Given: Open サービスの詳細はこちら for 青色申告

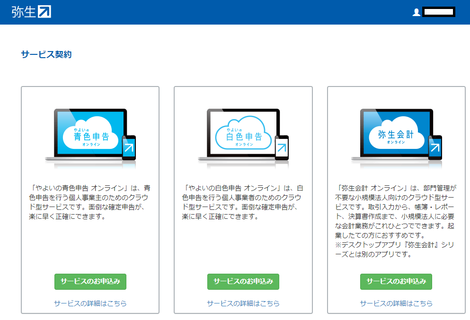Looking at the screenshot, I should click(90, 303).
